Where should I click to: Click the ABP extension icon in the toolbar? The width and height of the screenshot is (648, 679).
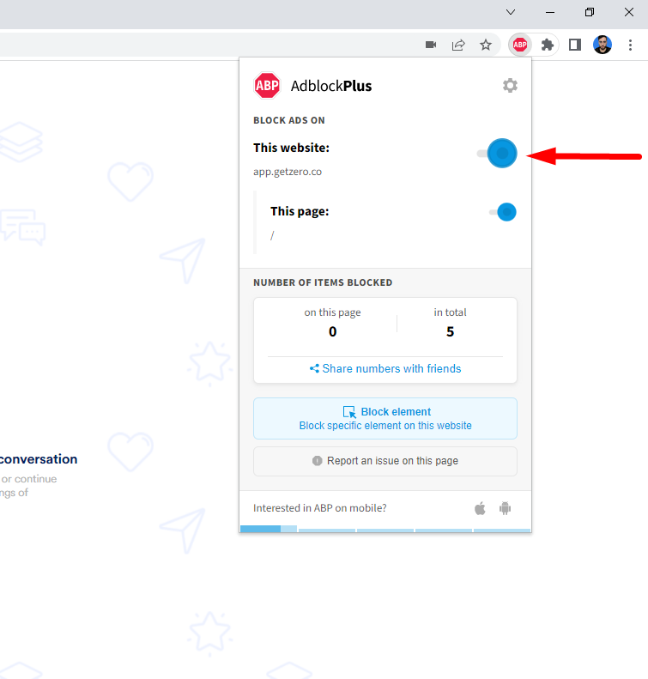(x=520, y=45)
